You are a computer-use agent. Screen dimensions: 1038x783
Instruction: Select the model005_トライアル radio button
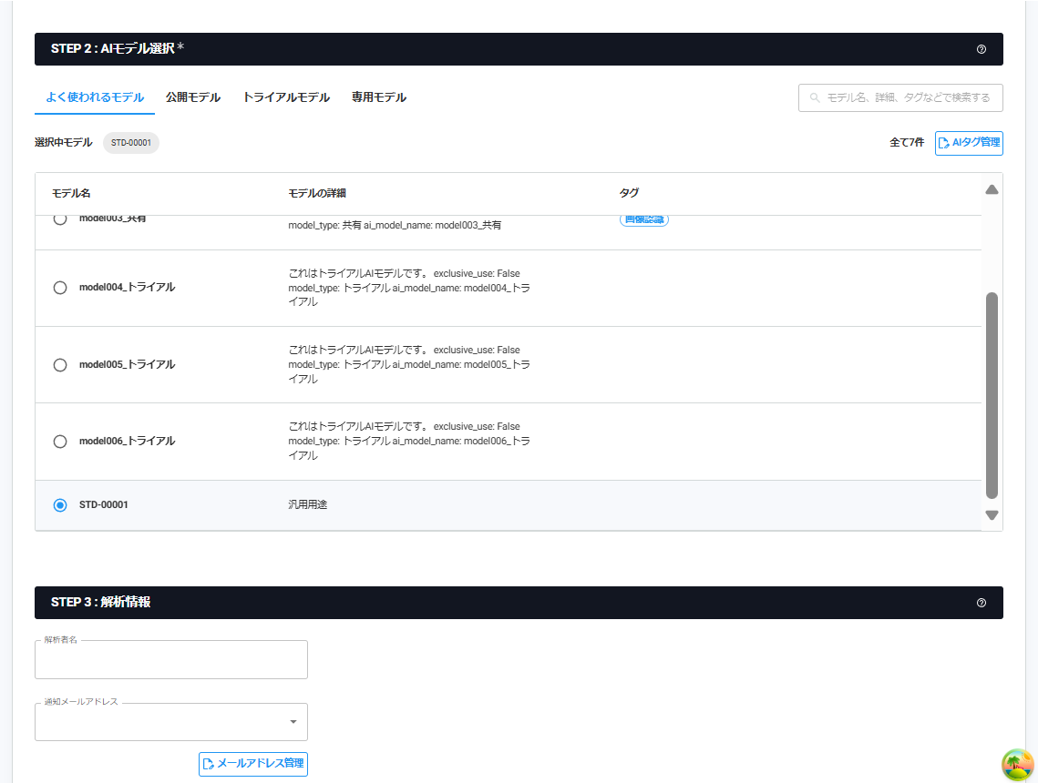(x=60, y=365)
